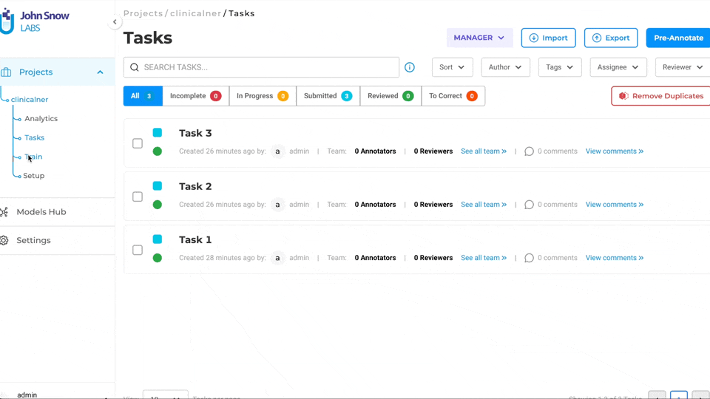Switch to the To Correct tab
710x399 pixels.
tap(453, 96)
